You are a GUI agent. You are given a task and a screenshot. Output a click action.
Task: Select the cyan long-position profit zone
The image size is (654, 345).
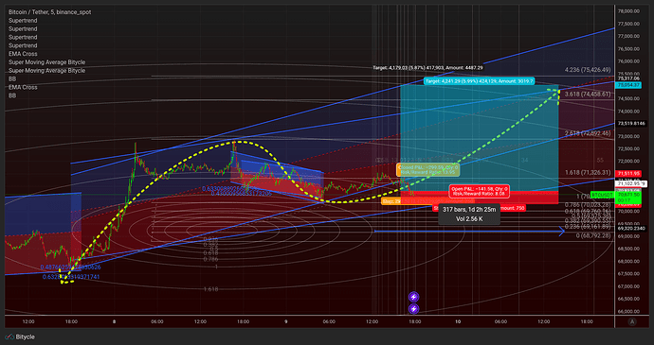point(480,138)
